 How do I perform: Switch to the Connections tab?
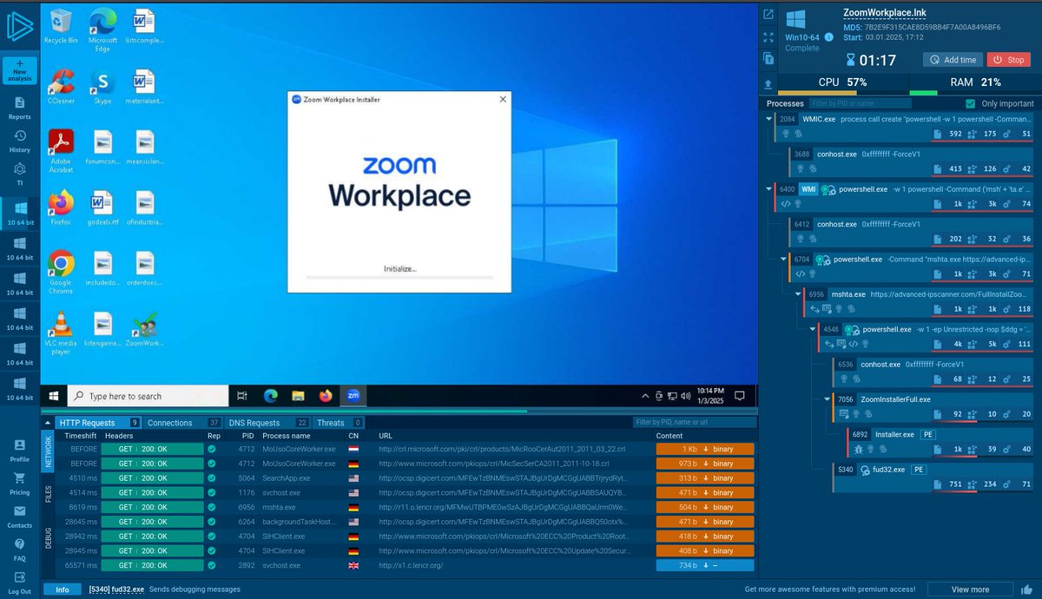[182, 423]
